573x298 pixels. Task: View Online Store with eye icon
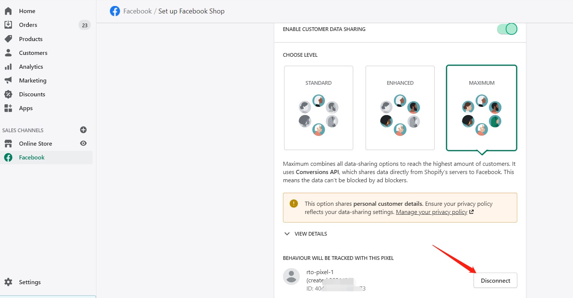[83, 143]
